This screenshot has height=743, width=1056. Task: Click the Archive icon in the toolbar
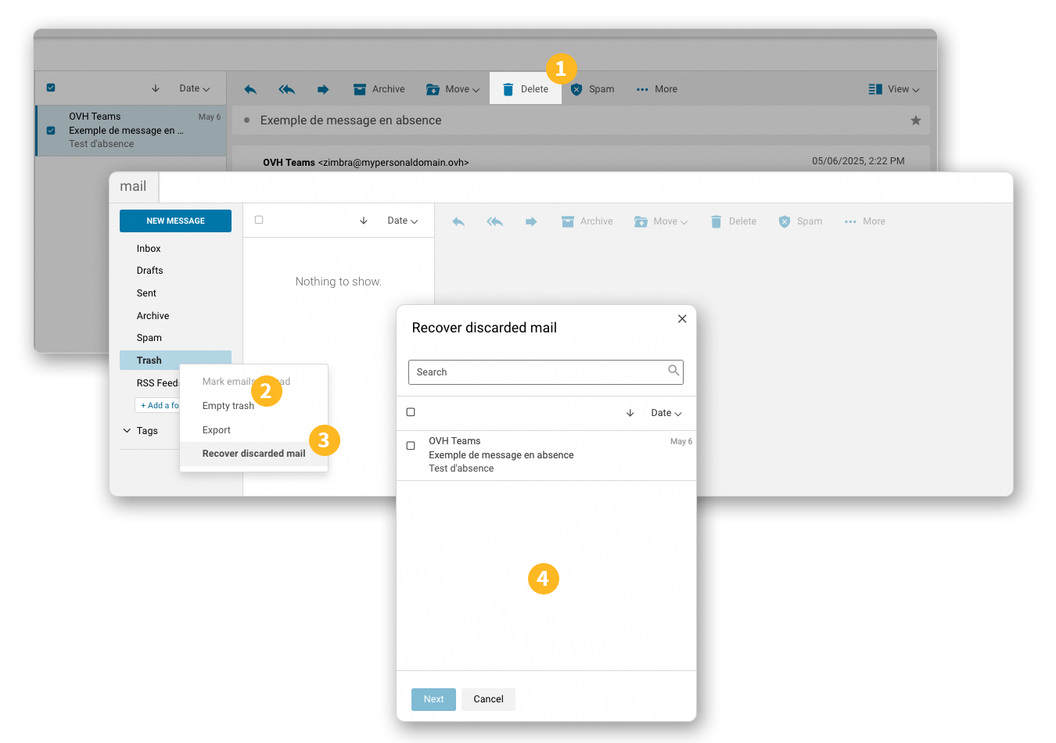tap(361, 89)
